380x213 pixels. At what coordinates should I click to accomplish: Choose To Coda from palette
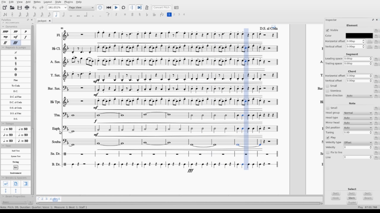click(x=16, y=86)
